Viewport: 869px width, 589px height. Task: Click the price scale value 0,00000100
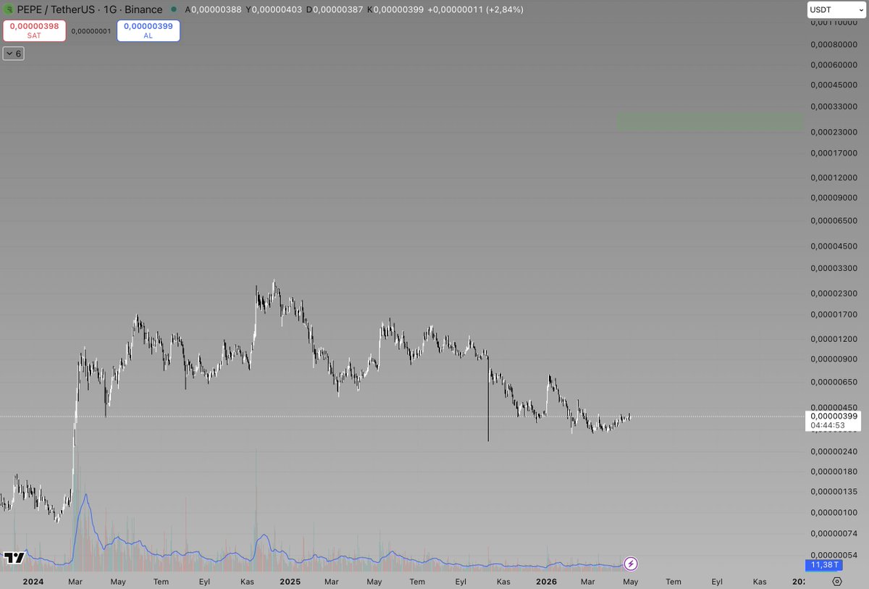click(834, 512)
